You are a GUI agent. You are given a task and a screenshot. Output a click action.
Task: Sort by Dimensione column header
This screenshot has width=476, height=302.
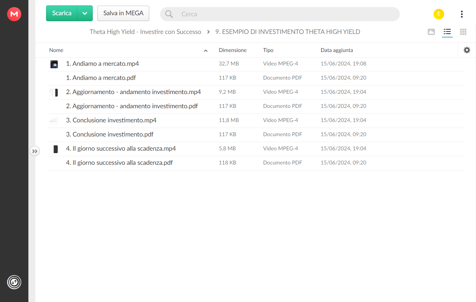pos(233,50)
